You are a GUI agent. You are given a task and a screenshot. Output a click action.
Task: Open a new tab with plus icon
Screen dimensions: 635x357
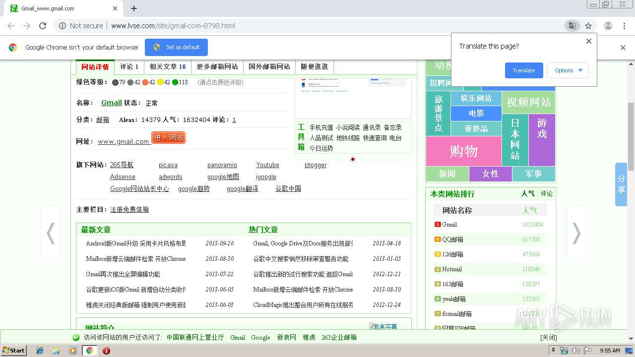point(134,8)
